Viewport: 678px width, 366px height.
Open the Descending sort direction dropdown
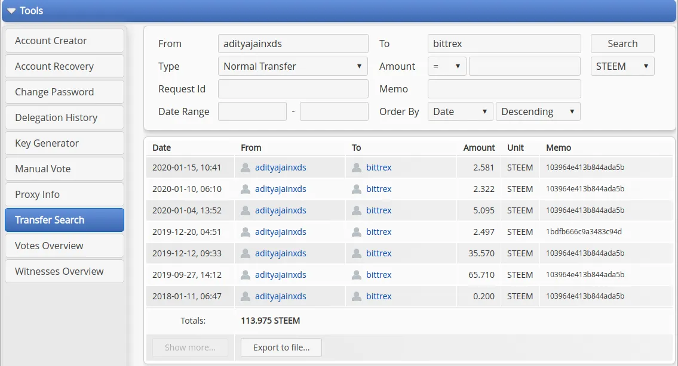[x=538, y=111]
